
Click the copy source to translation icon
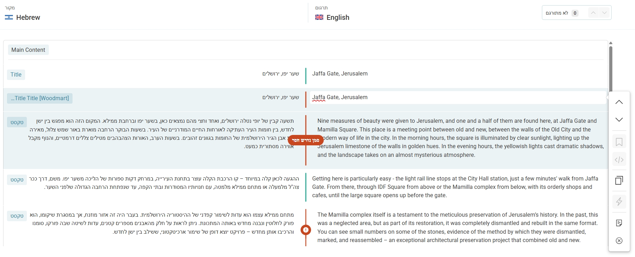(x=619, y=180)
